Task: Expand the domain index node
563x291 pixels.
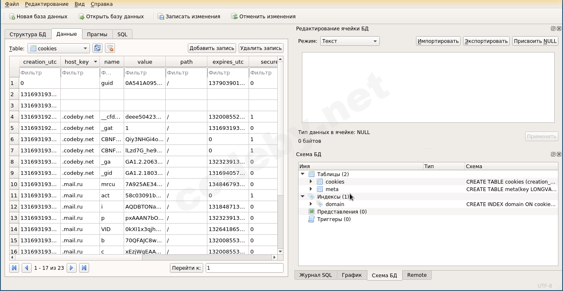Action: [x=311, y=204]
